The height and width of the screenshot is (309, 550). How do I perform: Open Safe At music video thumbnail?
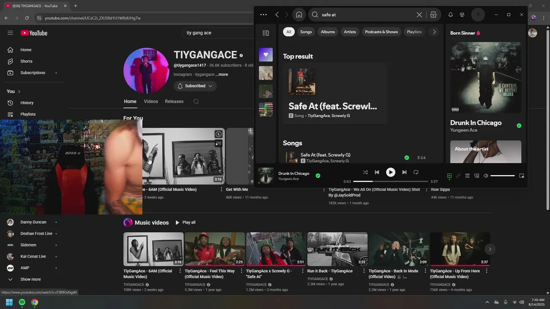pos(276,249)
